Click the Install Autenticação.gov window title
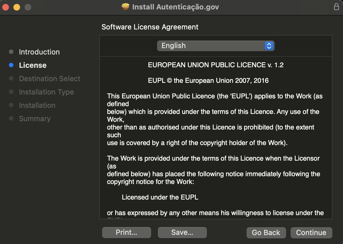Screen dimensions: 343x244 click(175, 7)
